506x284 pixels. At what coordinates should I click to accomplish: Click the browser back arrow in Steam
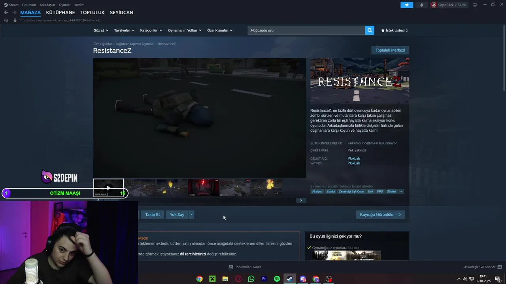pos(6,13)
